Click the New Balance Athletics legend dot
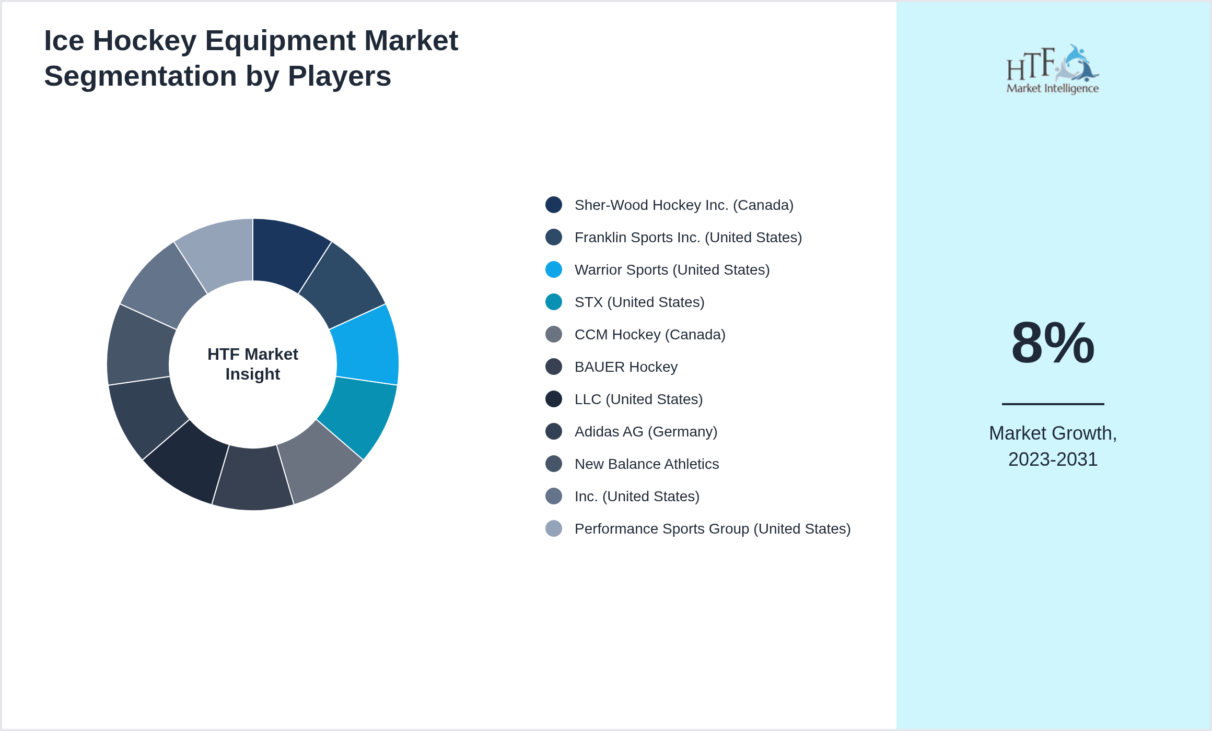 (x=554, y=464)
